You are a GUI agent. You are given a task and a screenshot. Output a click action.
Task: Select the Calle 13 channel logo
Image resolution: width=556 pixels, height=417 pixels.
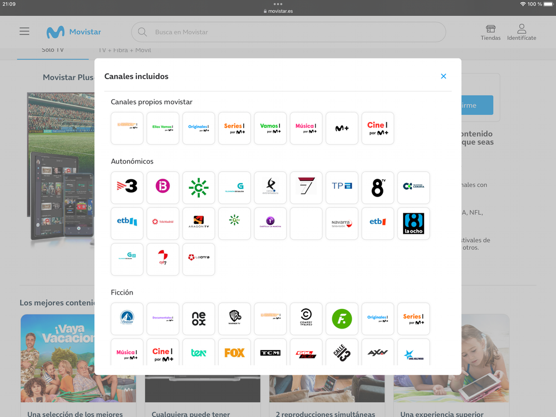click(342, 353)
